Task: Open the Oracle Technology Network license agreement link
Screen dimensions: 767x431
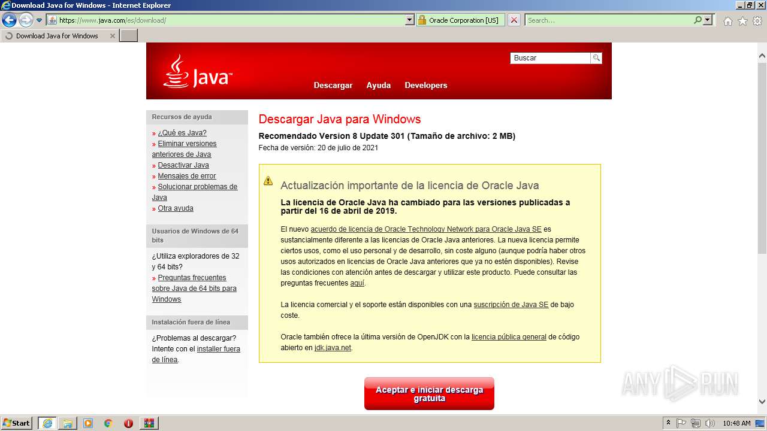Action: tap(426, 229)
